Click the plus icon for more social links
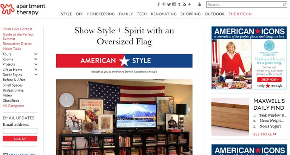The height and width of the screenshot is (155, 290). pos(190,4)
